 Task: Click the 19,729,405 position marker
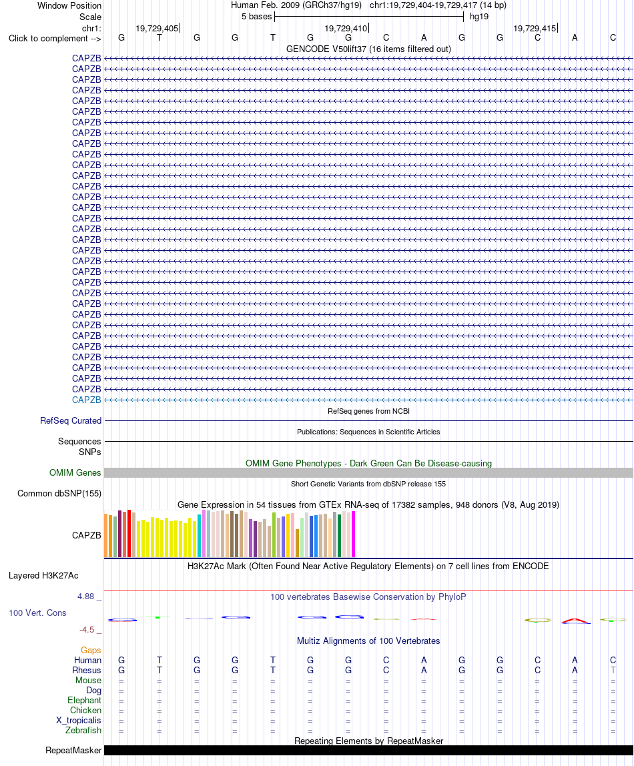[x=157, y=28]
